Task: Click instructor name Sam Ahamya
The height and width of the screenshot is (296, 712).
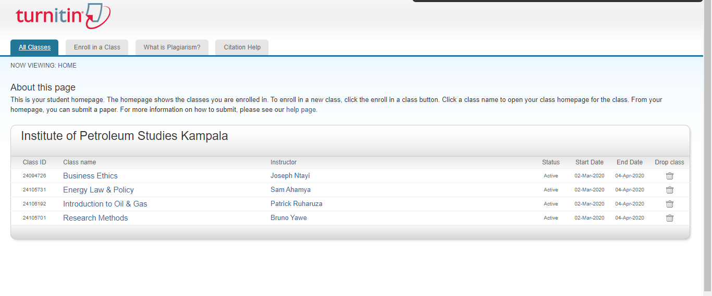Action: (x=290, y=190)
